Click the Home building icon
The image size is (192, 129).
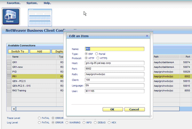click(11, 16)
